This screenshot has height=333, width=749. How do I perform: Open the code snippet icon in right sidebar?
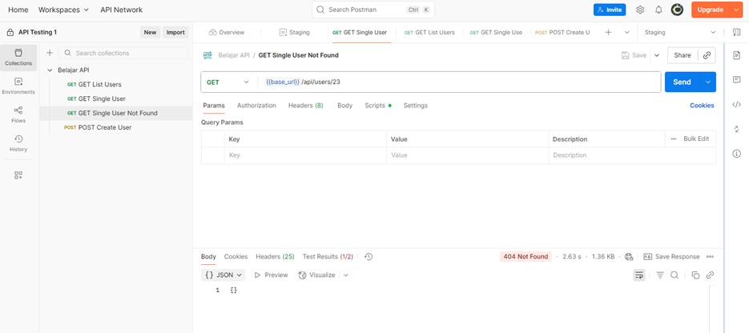click(736, 105)
